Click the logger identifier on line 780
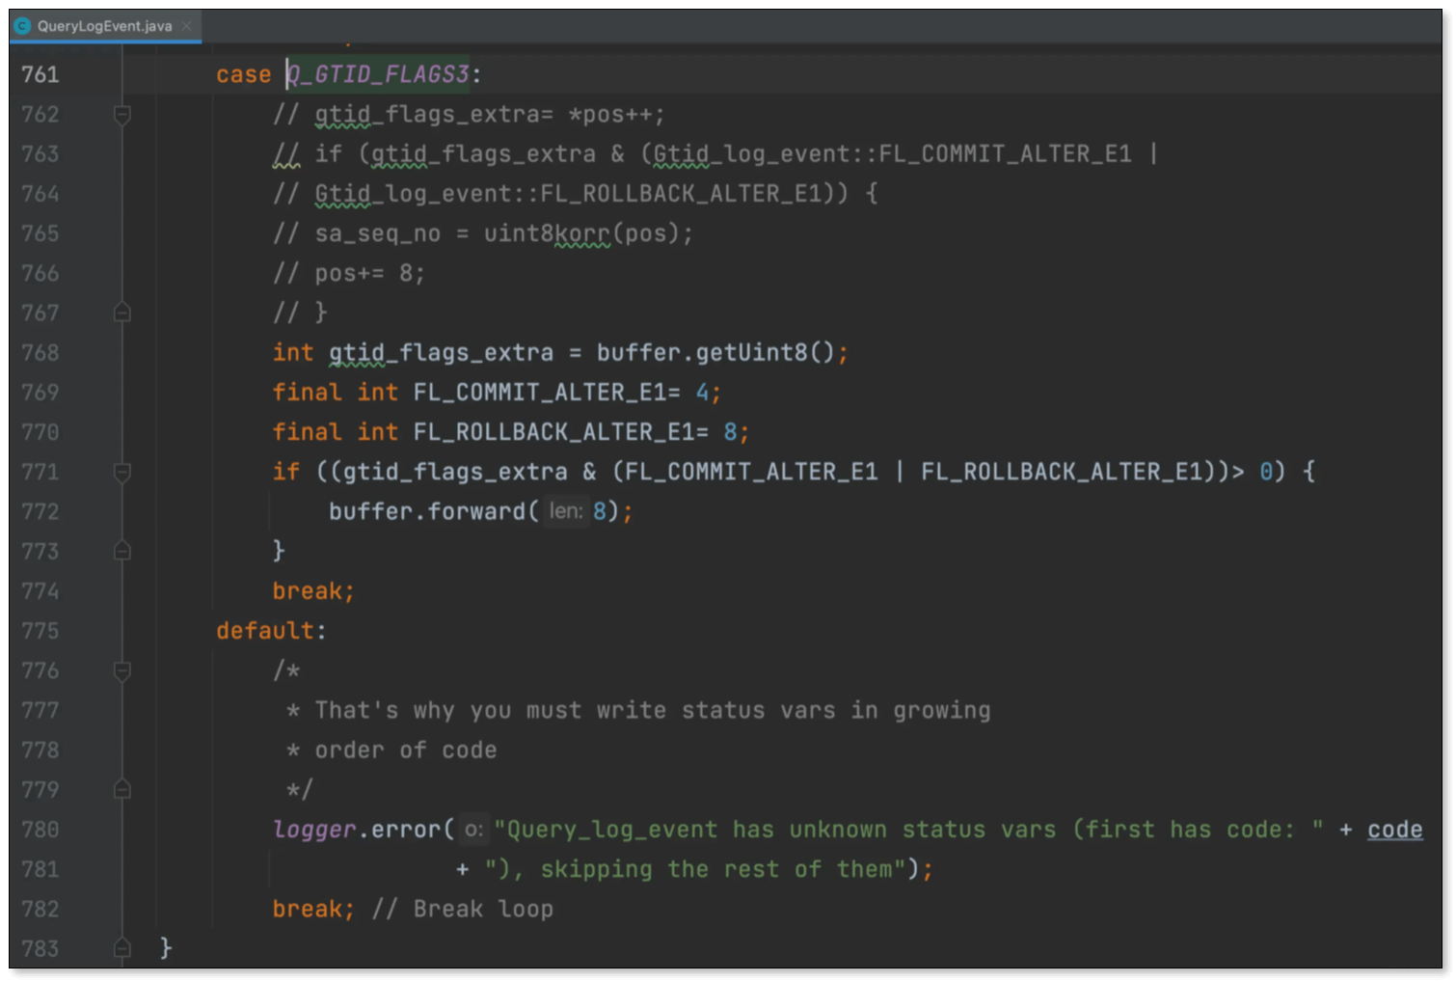The height and width of the screenshot is (982, 1456). [x=314, y=830]
